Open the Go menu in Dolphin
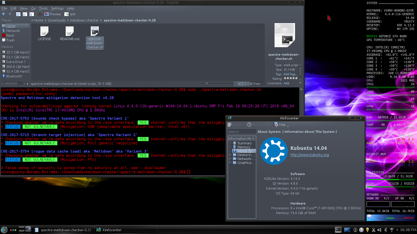Viewport: 417px width, 234px height. pyautogui.click(x=33, y=8)
